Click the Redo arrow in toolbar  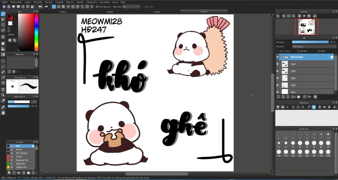(x=46, y=7)
